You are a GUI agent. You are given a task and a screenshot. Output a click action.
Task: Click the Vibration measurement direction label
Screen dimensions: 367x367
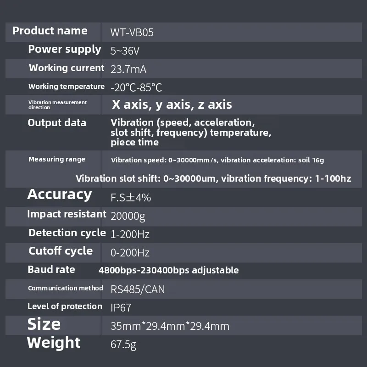[57, 105]
